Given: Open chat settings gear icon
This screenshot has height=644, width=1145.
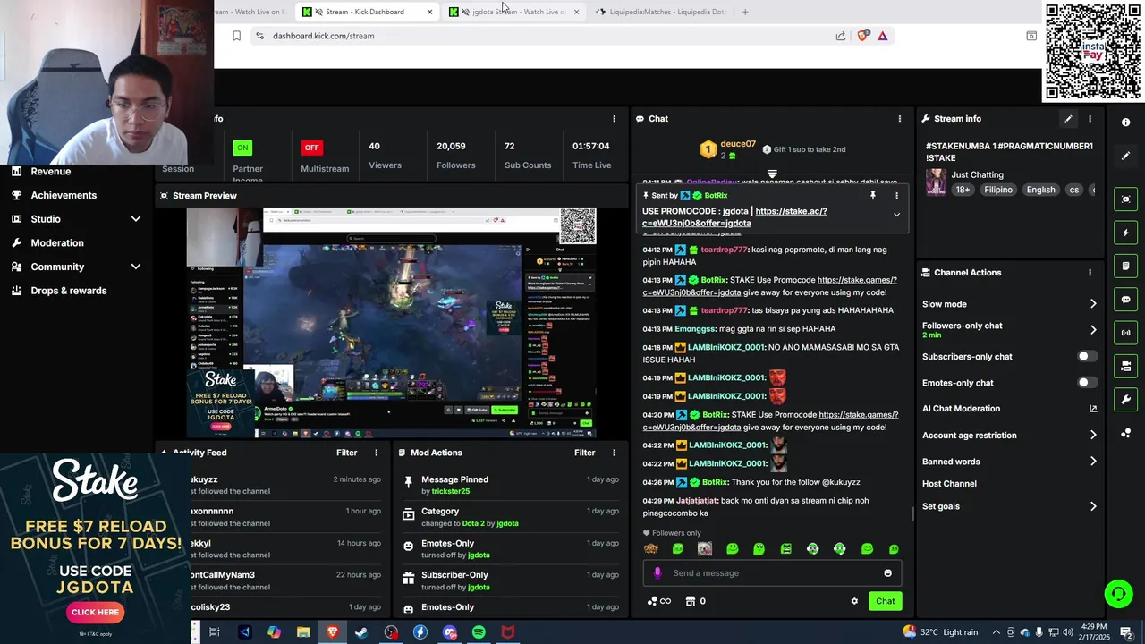Looking at the screenshot, I should coord(854,601).
